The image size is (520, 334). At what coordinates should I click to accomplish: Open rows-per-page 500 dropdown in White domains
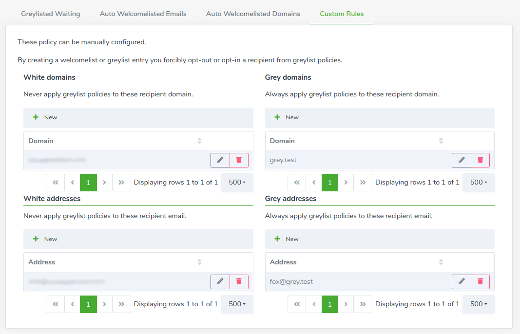[x=237, y=183]
